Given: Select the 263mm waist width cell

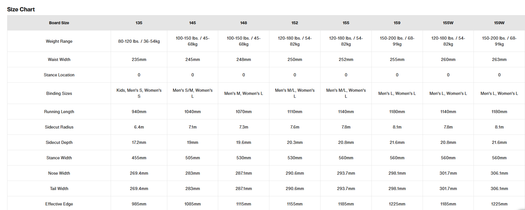Looking at the screenshot, I should coord(499,60).
